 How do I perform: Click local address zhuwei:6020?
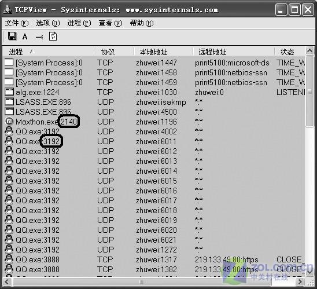click(x=157, y=230)
